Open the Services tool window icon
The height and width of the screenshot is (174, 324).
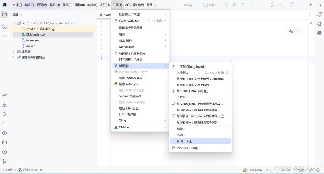(5, 133)
